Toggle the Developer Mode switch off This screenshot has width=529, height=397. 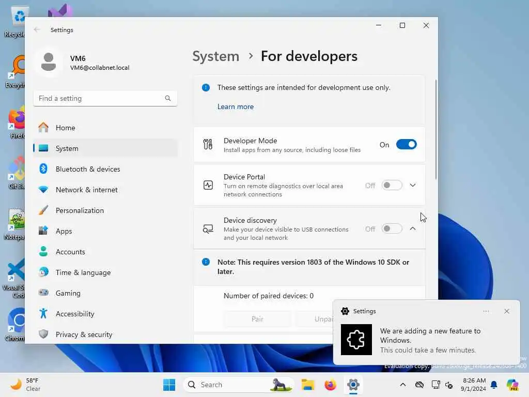point(406,145)
